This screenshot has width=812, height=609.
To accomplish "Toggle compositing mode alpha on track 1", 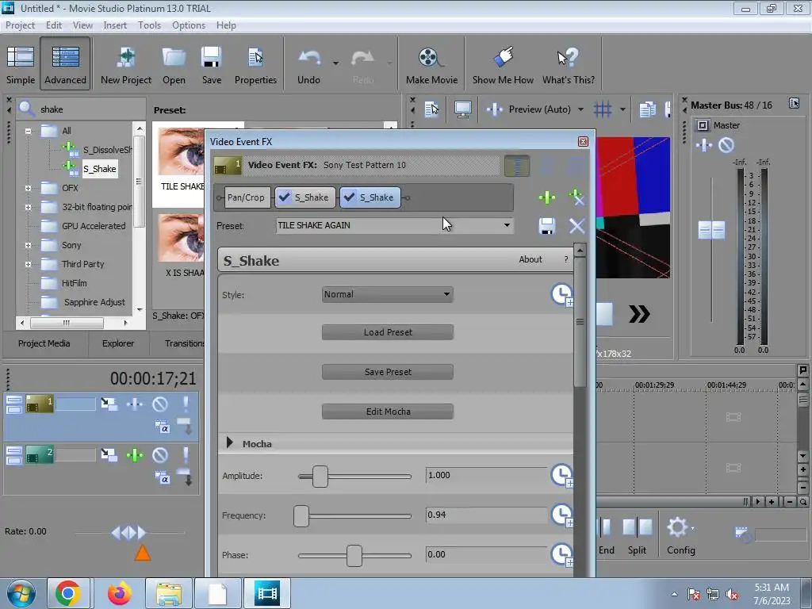I will (x=162, y=427).
